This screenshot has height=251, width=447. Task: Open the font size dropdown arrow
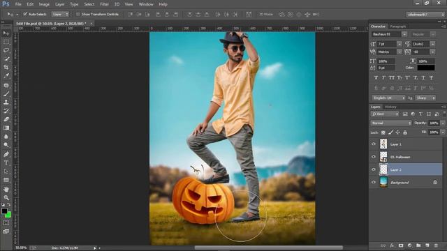click(x=399, y=44)
